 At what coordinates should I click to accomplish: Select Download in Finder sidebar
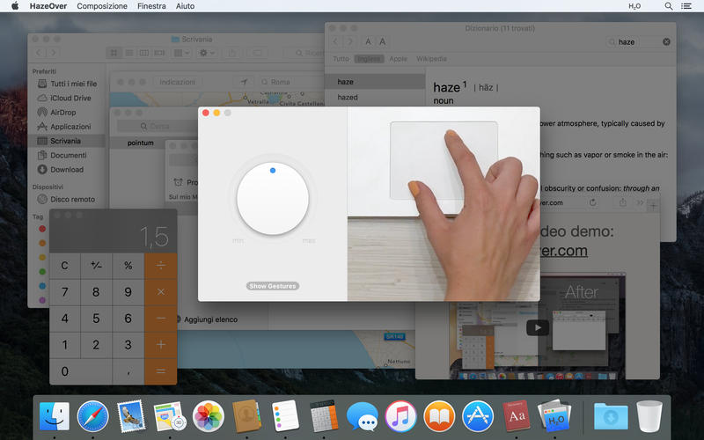coord(60,170)
